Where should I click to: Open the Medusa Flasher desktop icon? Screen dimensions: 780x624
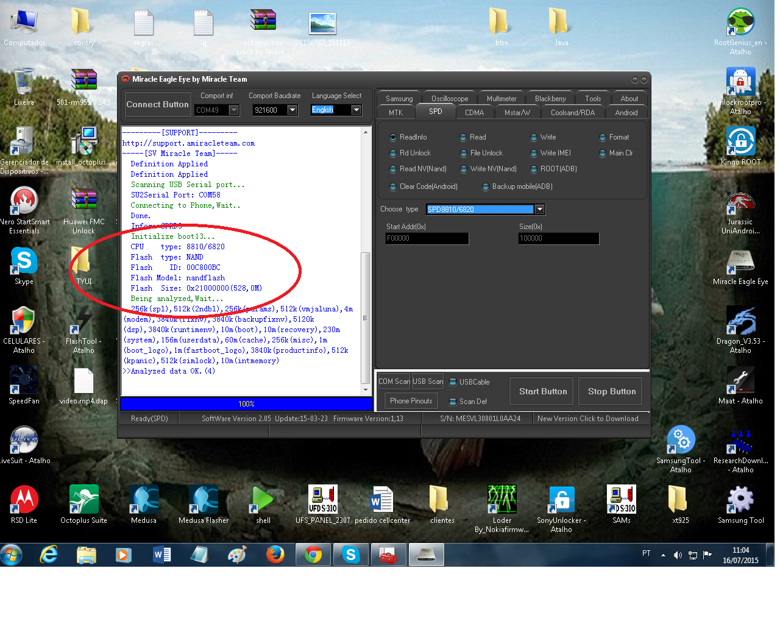point(204,500)
